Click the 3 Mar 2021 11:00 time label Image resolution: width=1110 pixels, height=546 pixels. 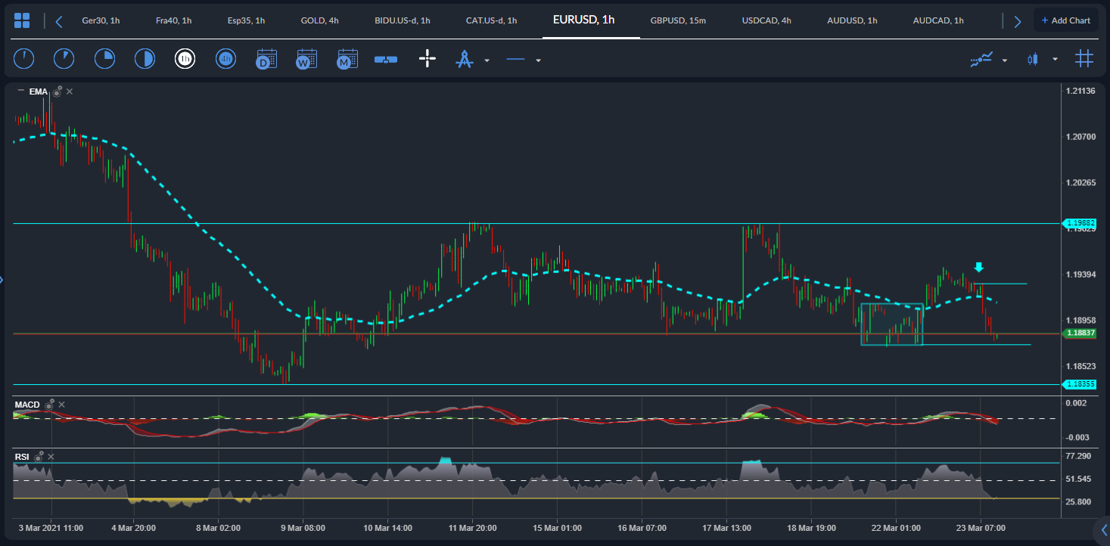51,527
